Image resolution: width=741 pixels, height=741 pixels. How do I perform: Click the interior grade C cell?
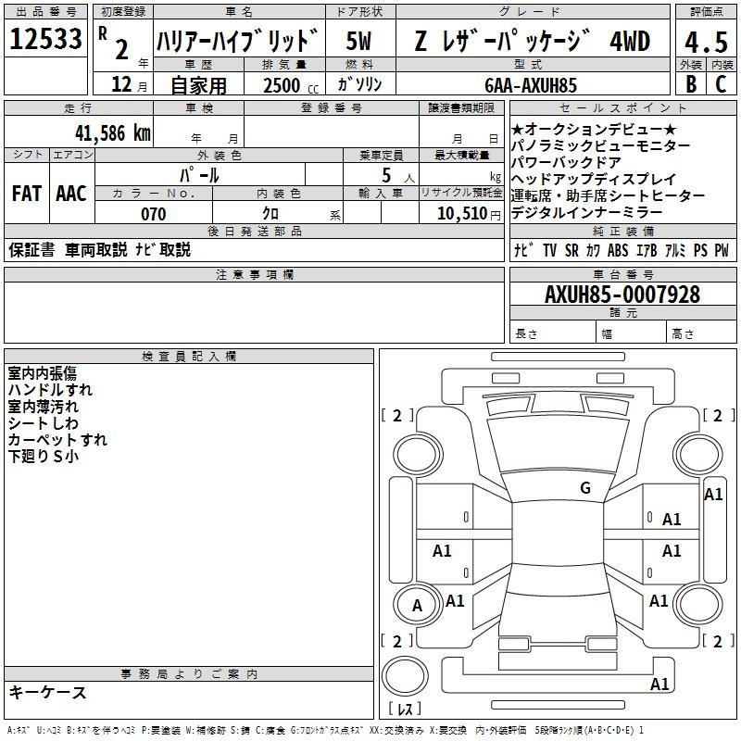point(721,83)
